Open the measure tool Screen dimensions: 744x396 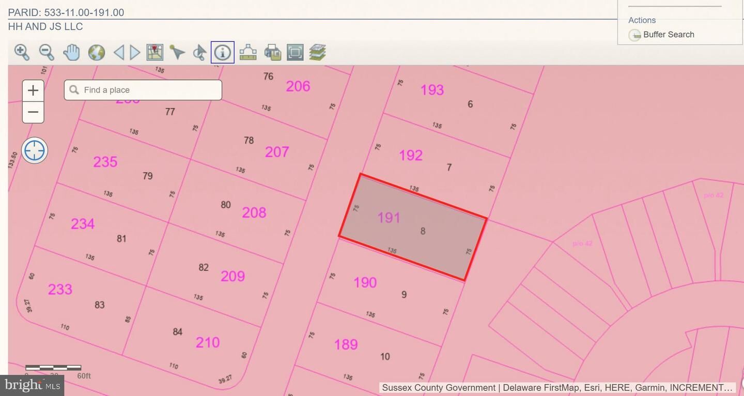(248, 52)
